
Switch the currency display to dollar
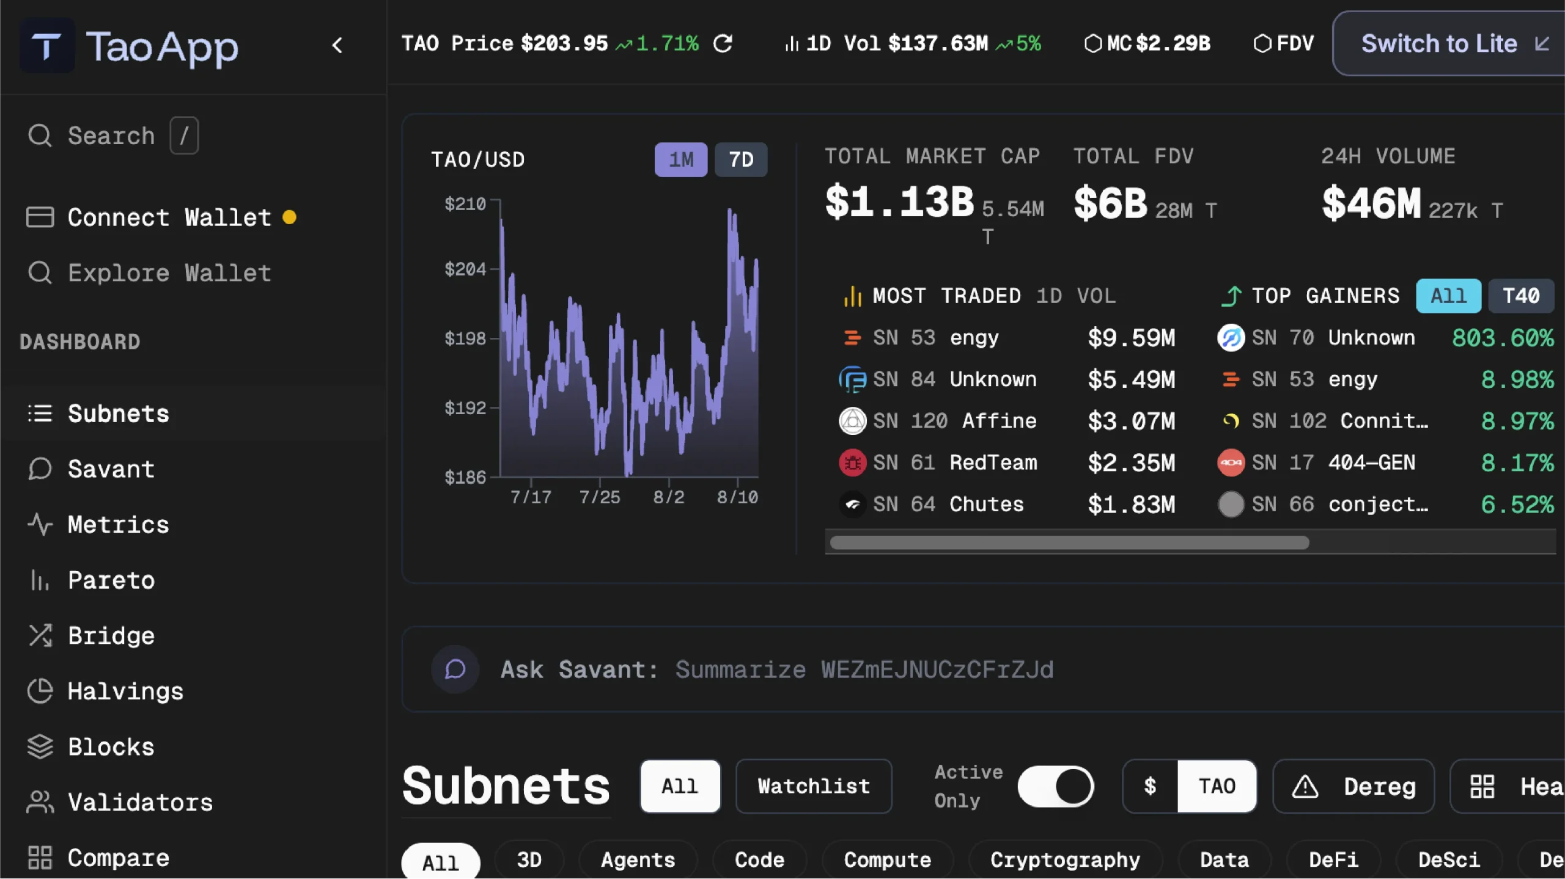(1150, 786)
